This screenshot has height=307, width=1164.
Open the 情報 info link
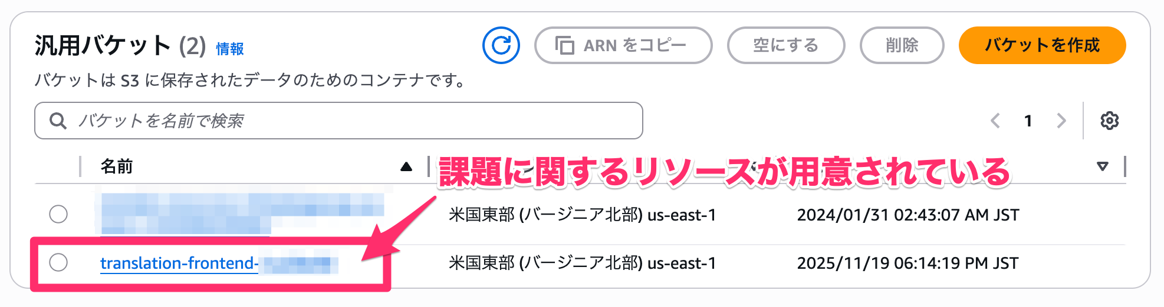229,49
